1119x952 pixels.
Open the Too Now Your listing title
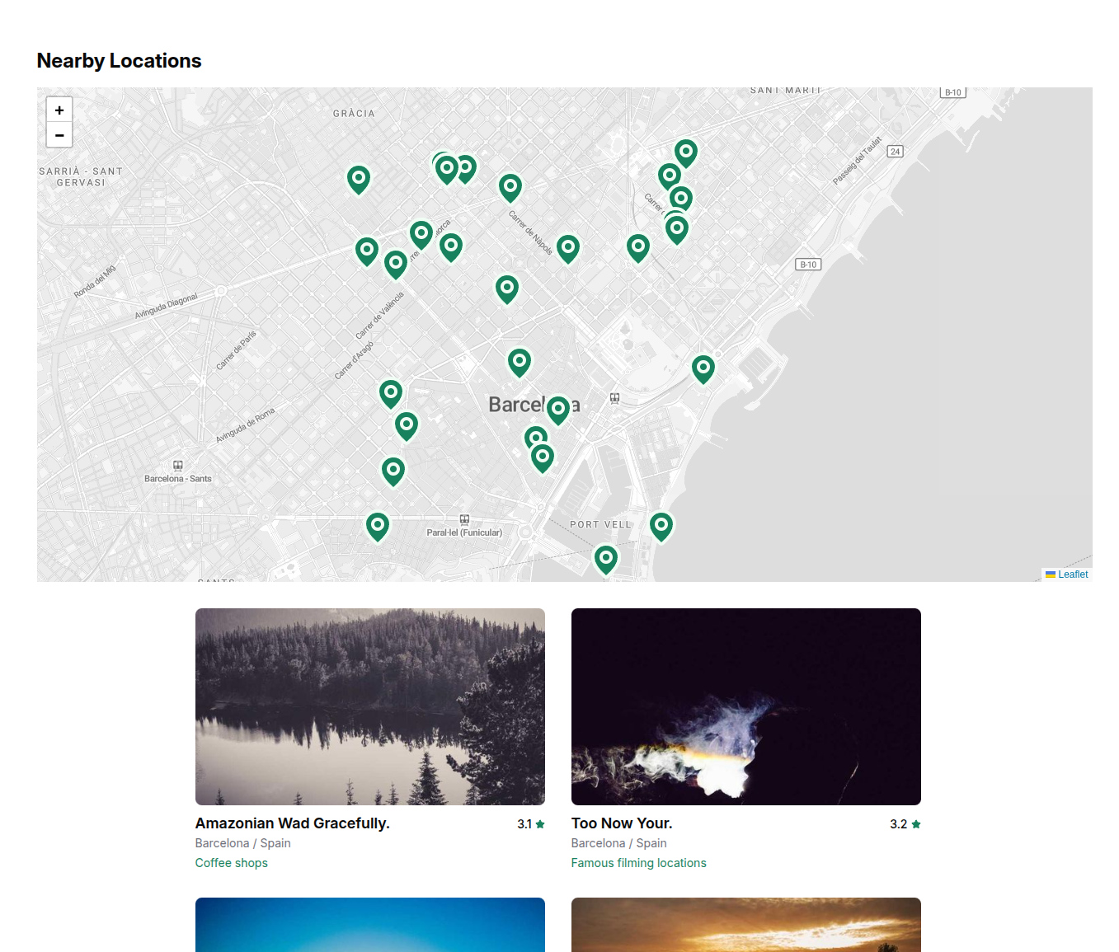click(622, 823)
